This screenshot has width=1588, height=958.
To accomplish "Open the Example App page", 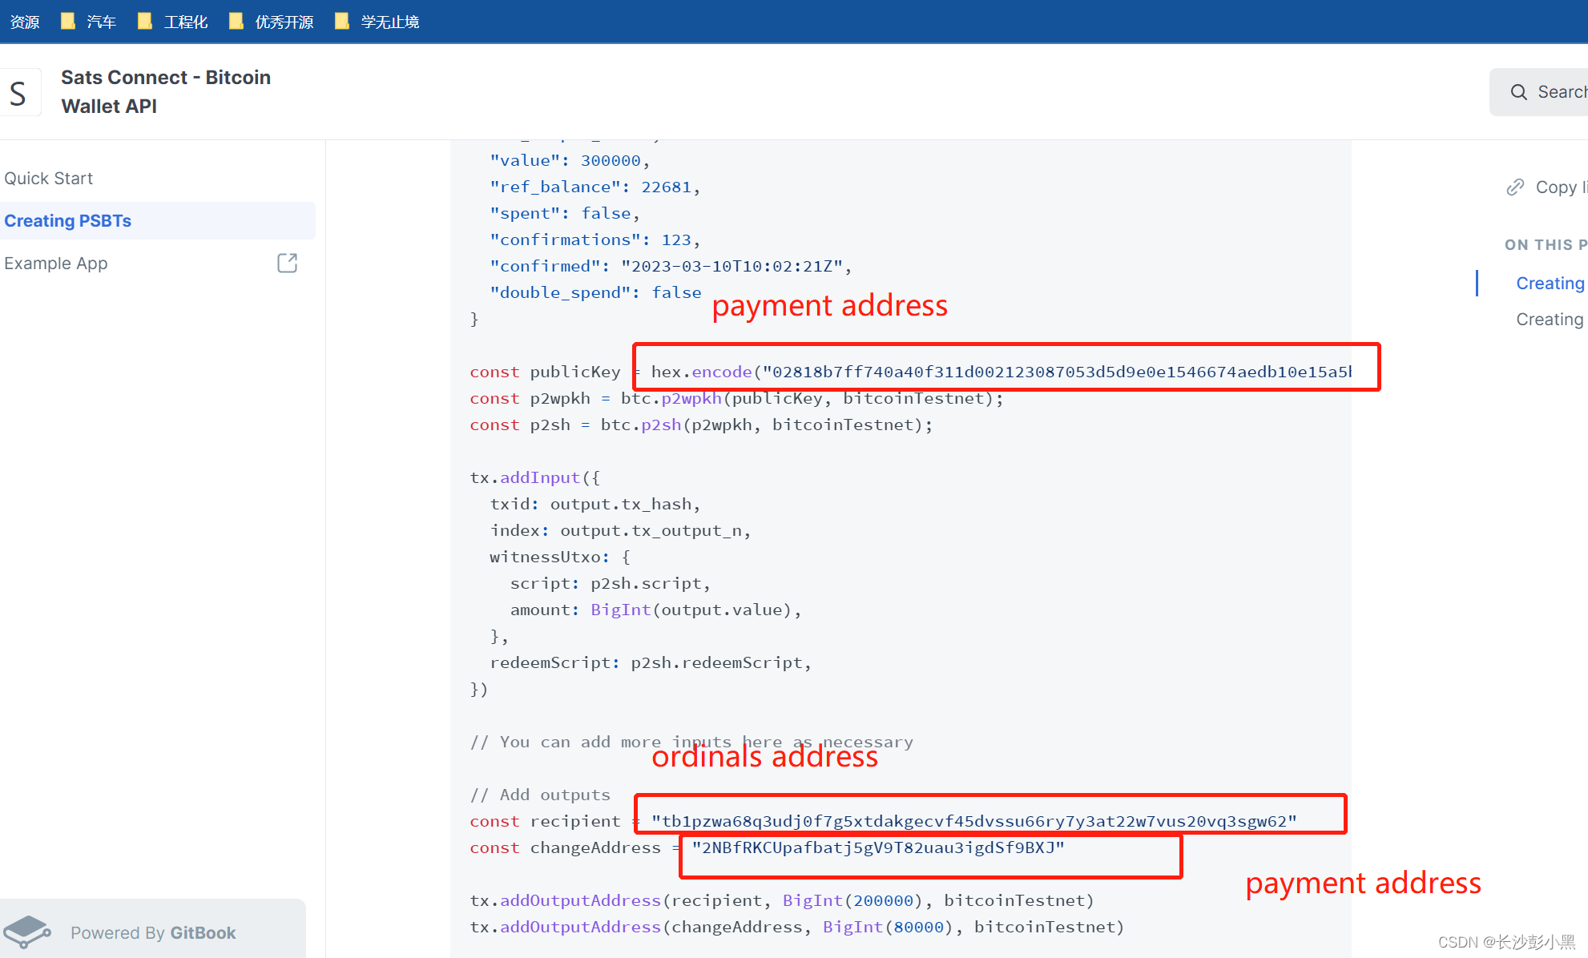I will click(56, 263).
